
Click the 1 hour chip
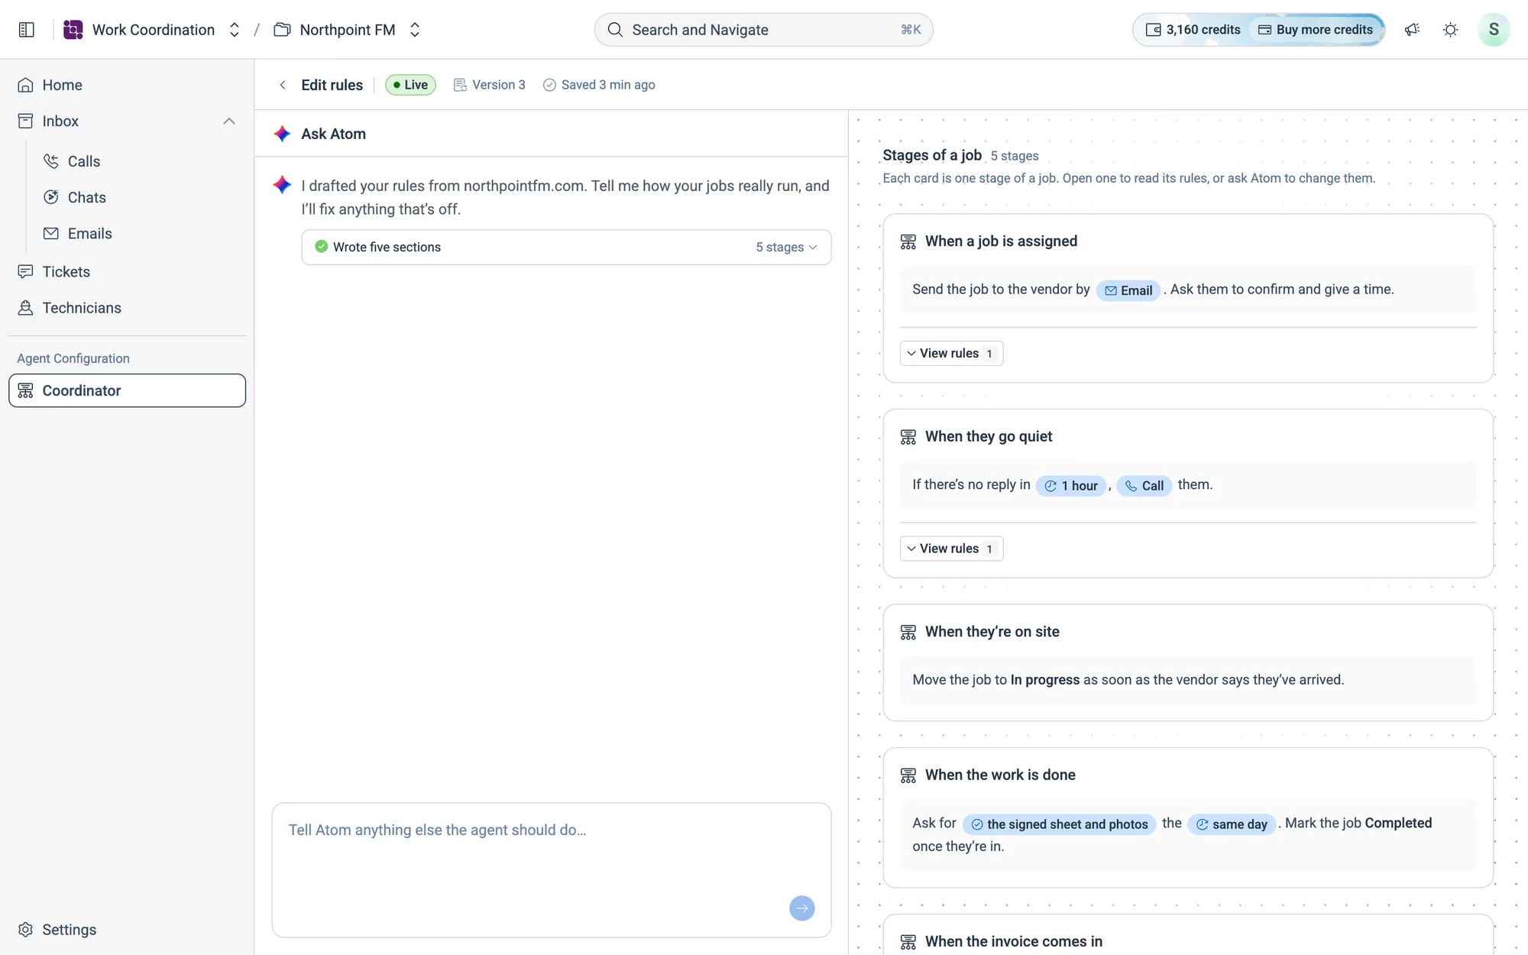point(1070,486)
